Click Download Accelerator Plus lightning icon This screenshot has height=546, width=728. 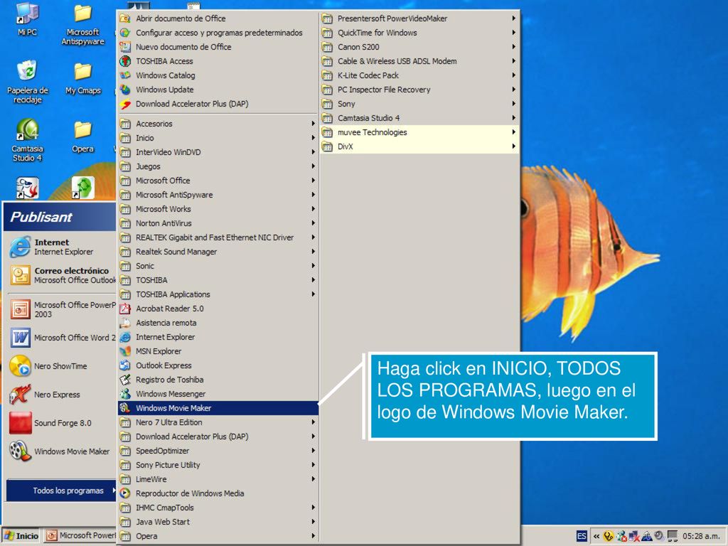coord(125,104)
